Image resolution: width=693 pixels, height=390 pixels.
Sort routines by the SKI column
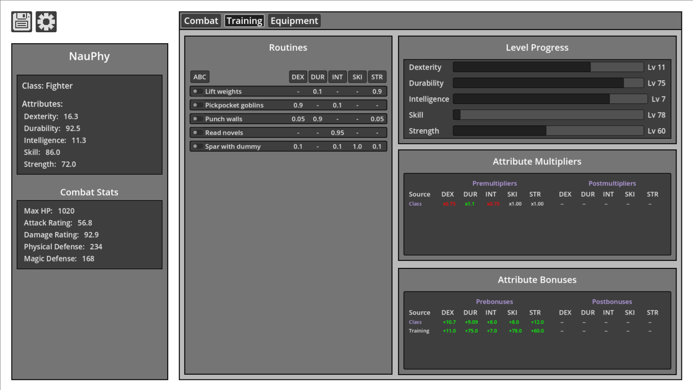pyautogui.click(x=357, y=77)
